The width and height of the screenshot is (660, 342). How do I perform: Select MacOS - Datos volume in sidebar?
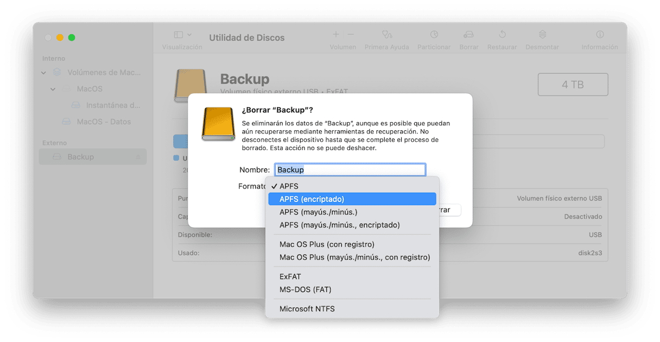tap(104, 122)
